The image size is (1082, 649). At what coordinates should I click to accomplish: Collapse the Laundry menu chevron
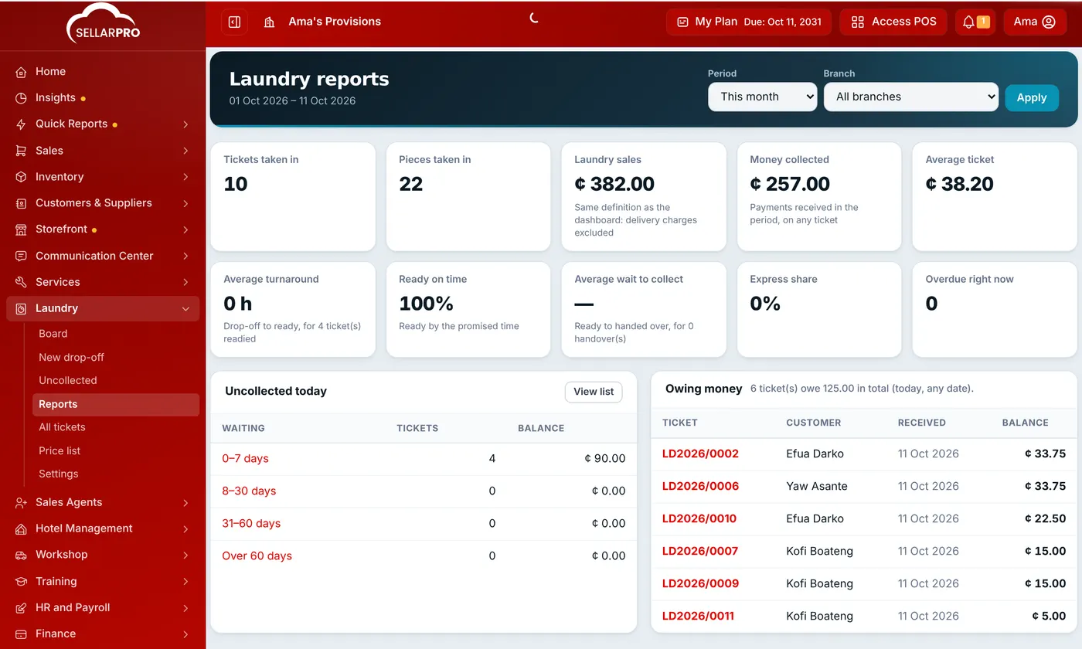(185, 308)
